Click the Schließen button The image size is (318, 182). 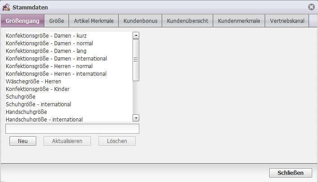click(290, 173)
